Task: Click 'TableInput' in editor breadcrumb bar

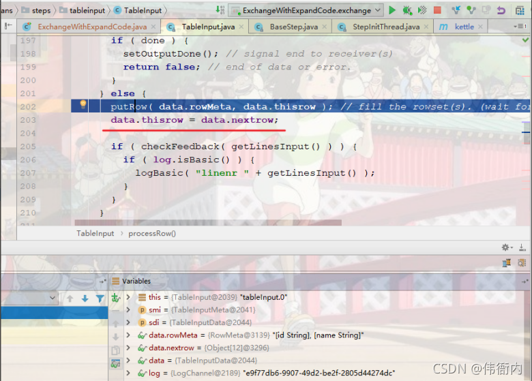Action: pyautogui.click(x=95, y=234)
